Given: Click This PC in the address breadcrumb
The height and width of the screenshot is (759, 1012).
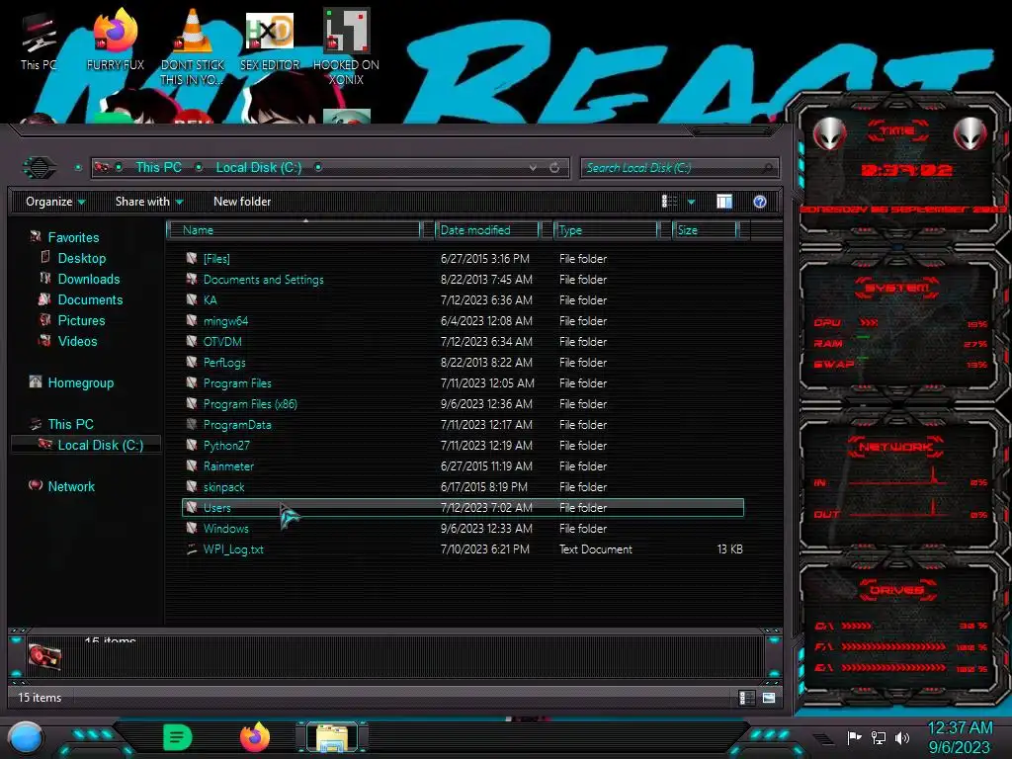Looking at the screenshot, I should coord(158,167).
